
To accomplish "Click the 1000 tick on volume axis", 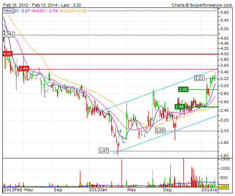I will point(225,169).
